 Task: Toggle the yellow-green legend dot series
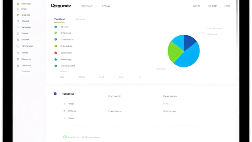point(56,46)
